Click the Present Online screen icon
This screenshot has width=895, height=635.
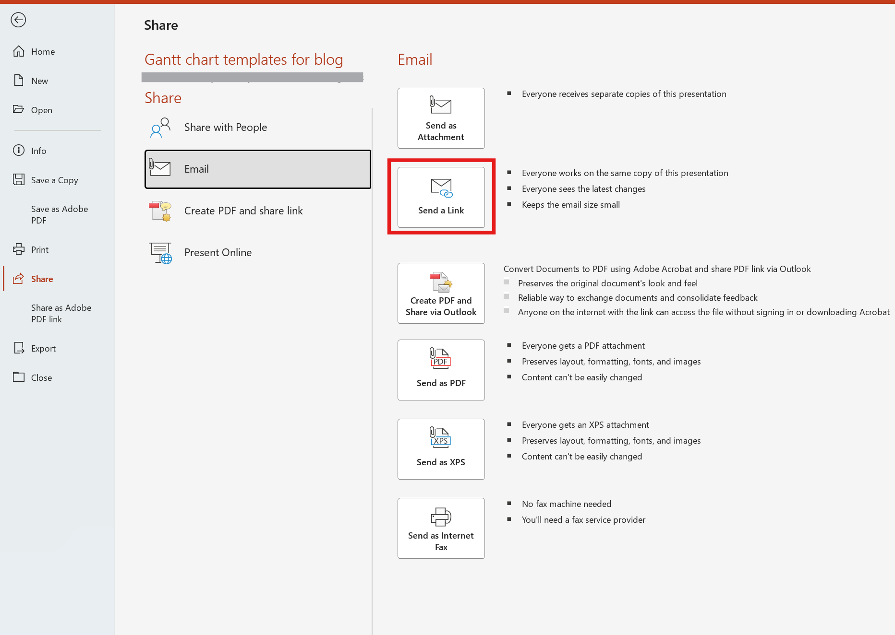point(160,253)
